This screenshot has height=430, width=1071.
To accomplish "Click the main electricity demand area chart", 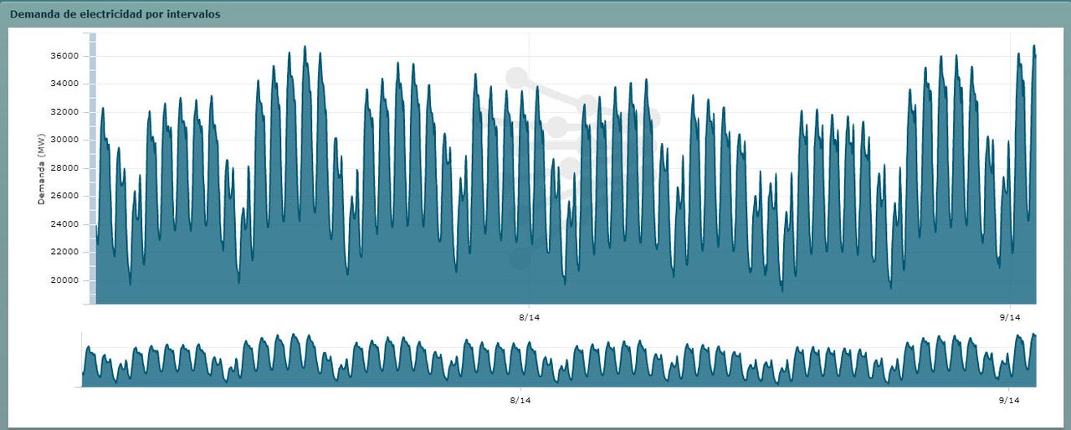I will pos(566,168).
